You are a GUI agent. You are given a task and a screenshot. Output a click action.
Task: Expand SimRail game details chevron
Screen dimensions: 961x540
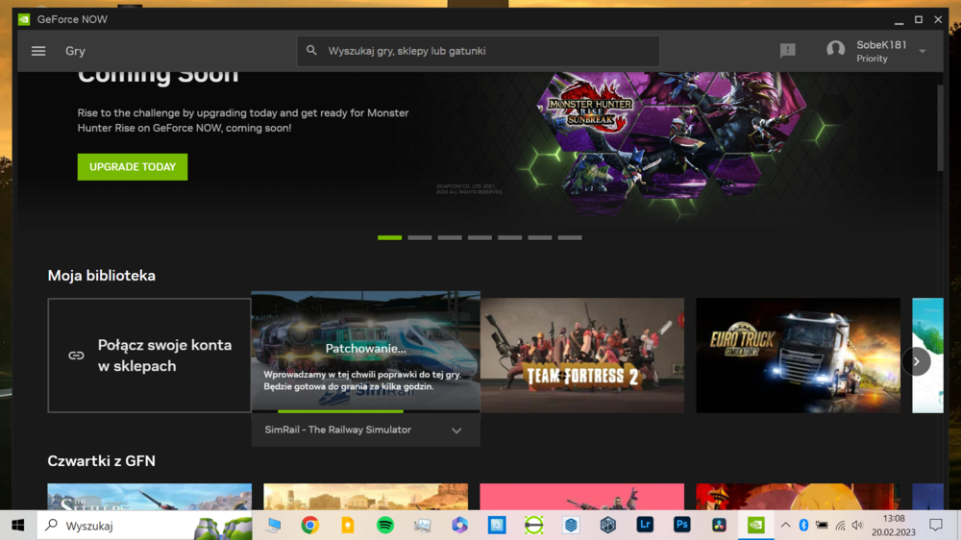(456, 430)
